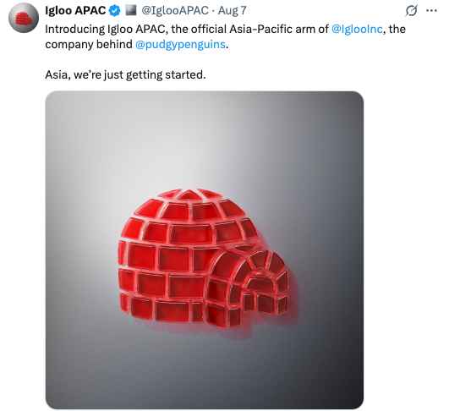The width and height of the screenshot is (449, 411).
Task: Click the square affiliate badge beside the checkmark
Action: (131, 11)
